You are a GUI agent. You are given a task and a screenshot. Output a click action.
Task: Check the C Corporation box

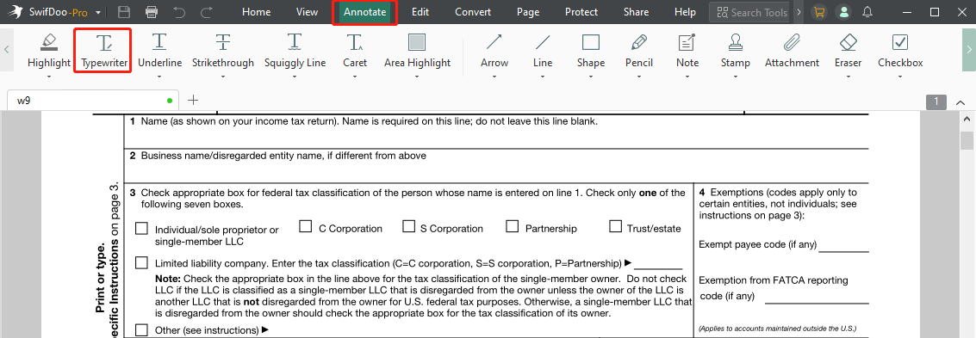click(305, 226)
